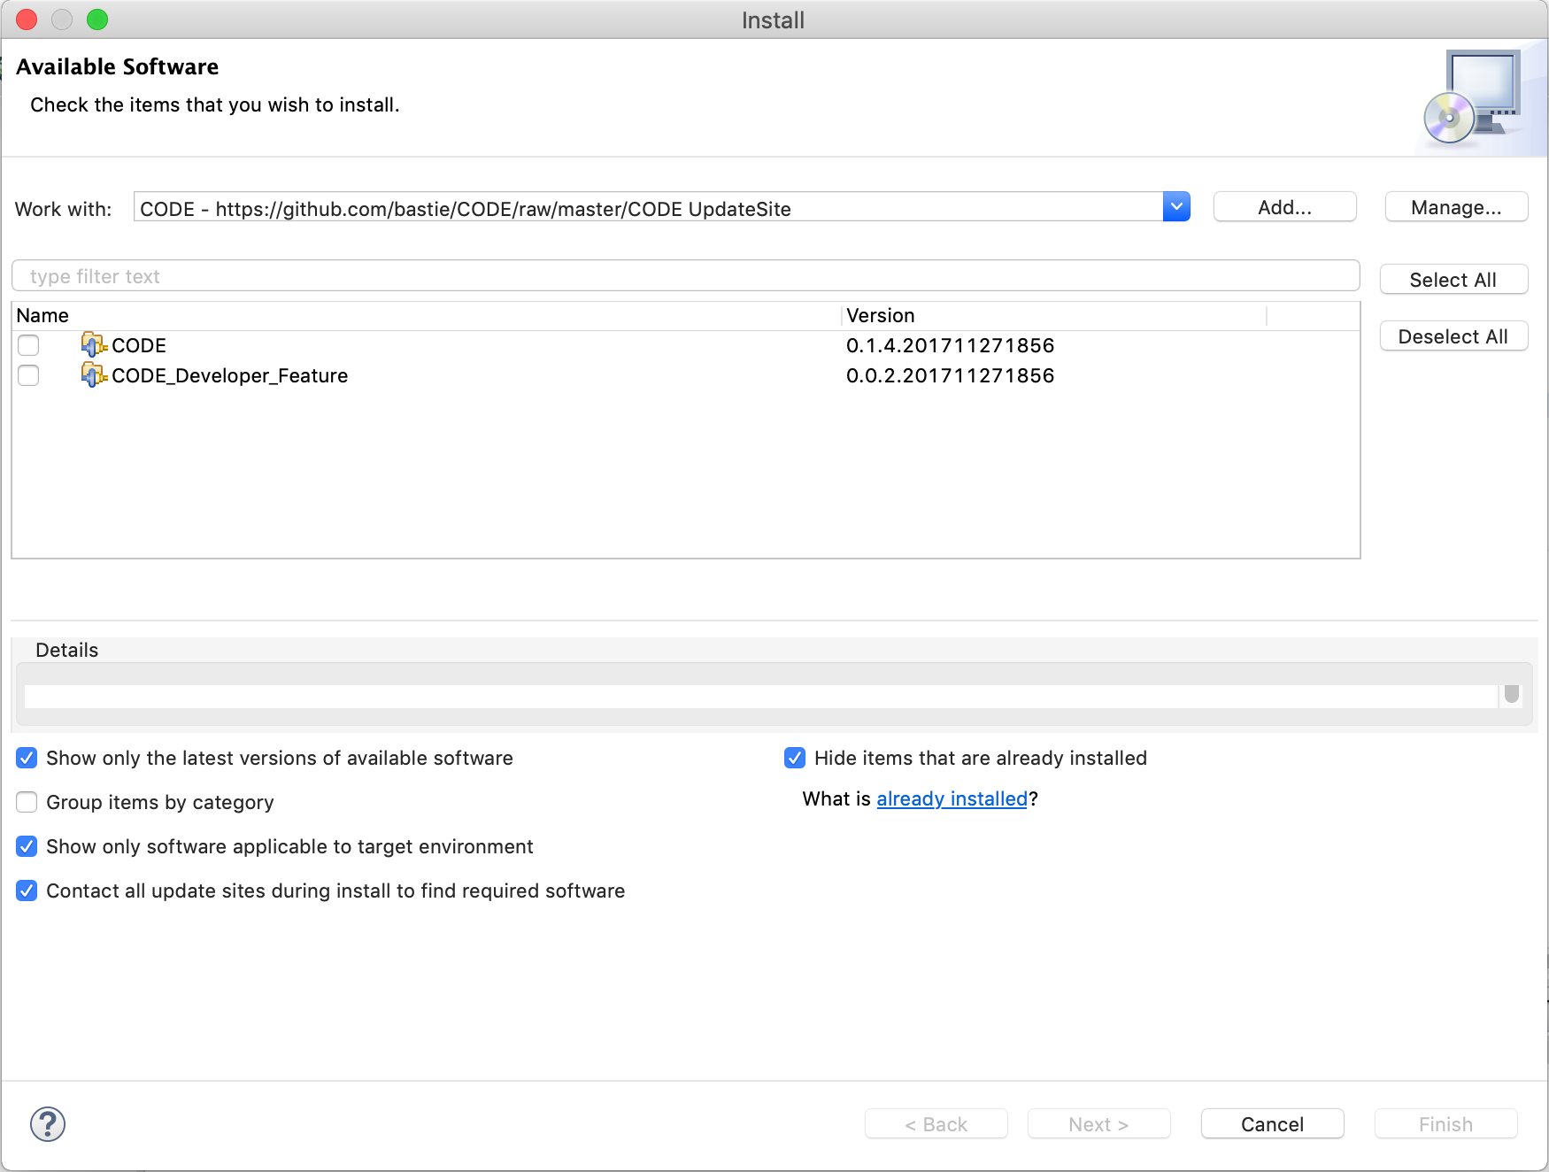Click Select All button
Image resolution: width=1549 pixels, height=1172 pixels.
[1453, 280]
